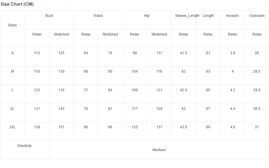Select the M size row label

pos(12,71)
